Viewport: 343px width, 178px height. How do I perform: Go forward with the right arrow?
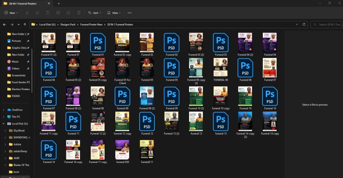point(12,24)
